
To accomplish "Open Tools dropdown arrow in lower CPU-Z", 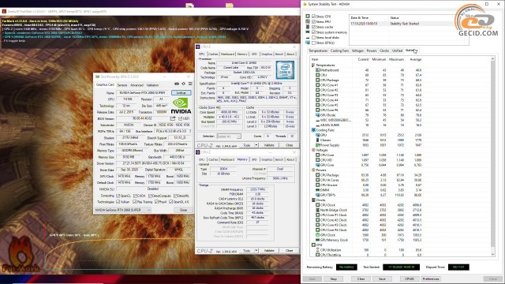I will [x=256, y=251].
